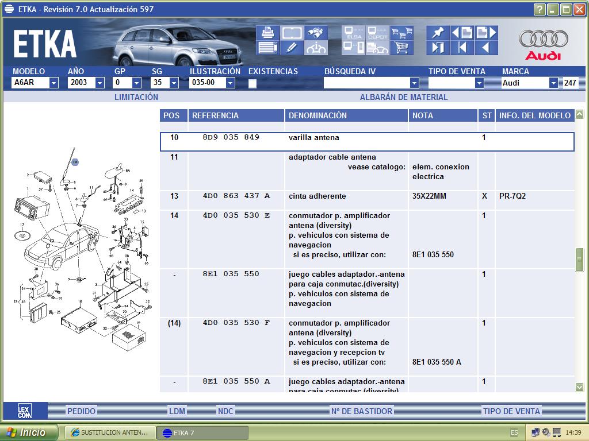589x441 pixels.
Task: Click the parts list scroll-down arrow
Action: click(x=580, y=387)
